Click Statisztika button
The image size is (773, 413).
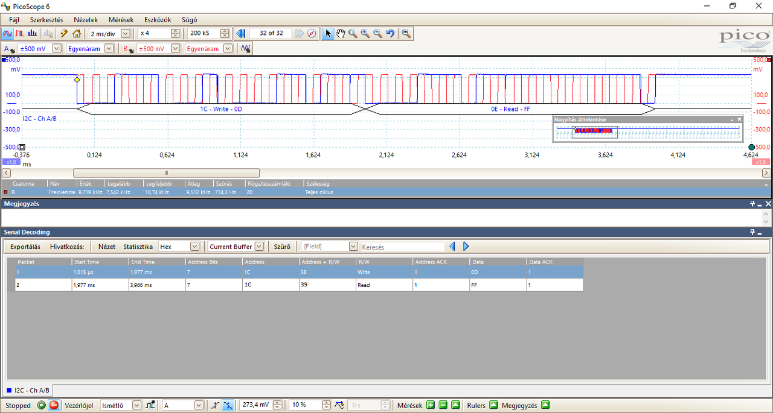(x=138, y=247)
